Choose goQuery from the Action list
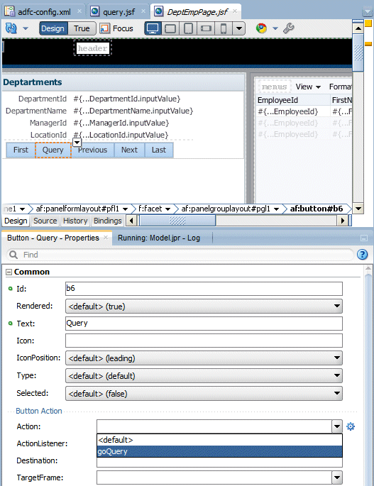 pyautogui.click(x=219, y=452)
